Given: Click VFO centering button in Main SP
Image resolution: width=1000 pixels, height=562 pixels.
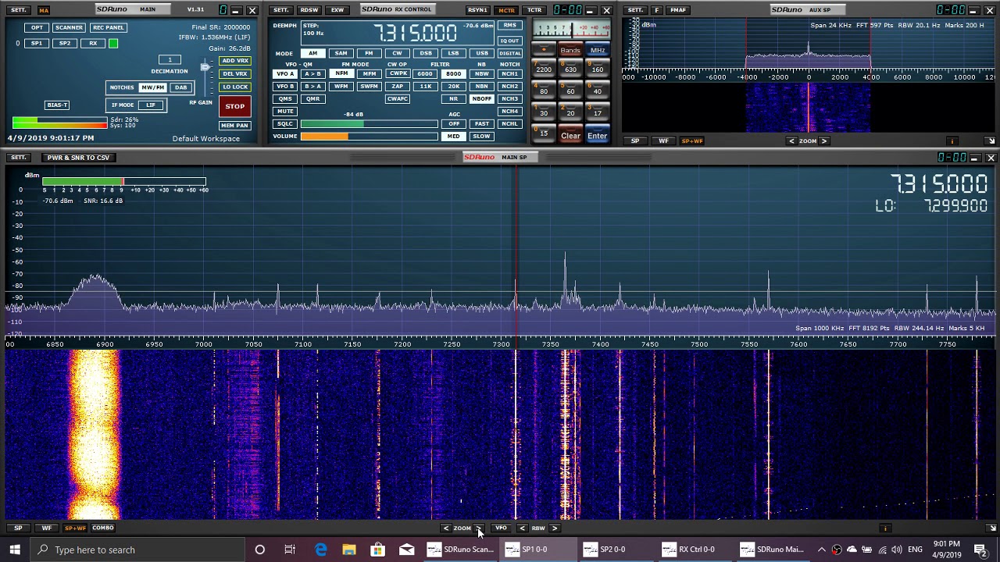Looking at the screenshot, I should coord(501,528).
